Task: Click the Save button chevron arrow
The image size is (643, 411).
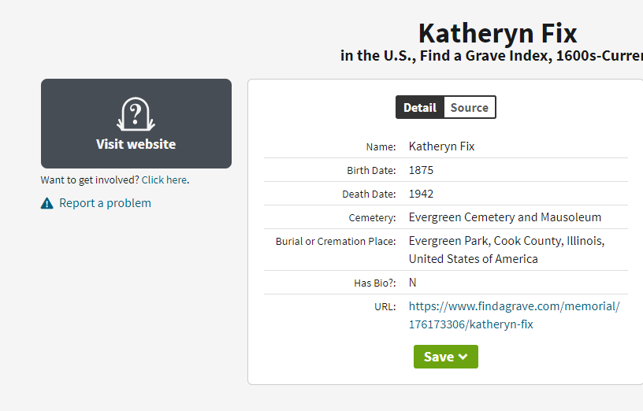Action: pos(463,357)
